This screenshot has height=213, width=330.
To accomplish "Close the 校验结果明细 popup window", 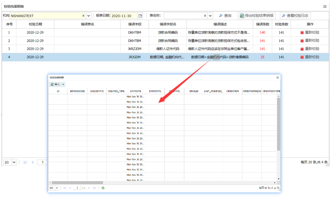I will (x=277, y=77).
